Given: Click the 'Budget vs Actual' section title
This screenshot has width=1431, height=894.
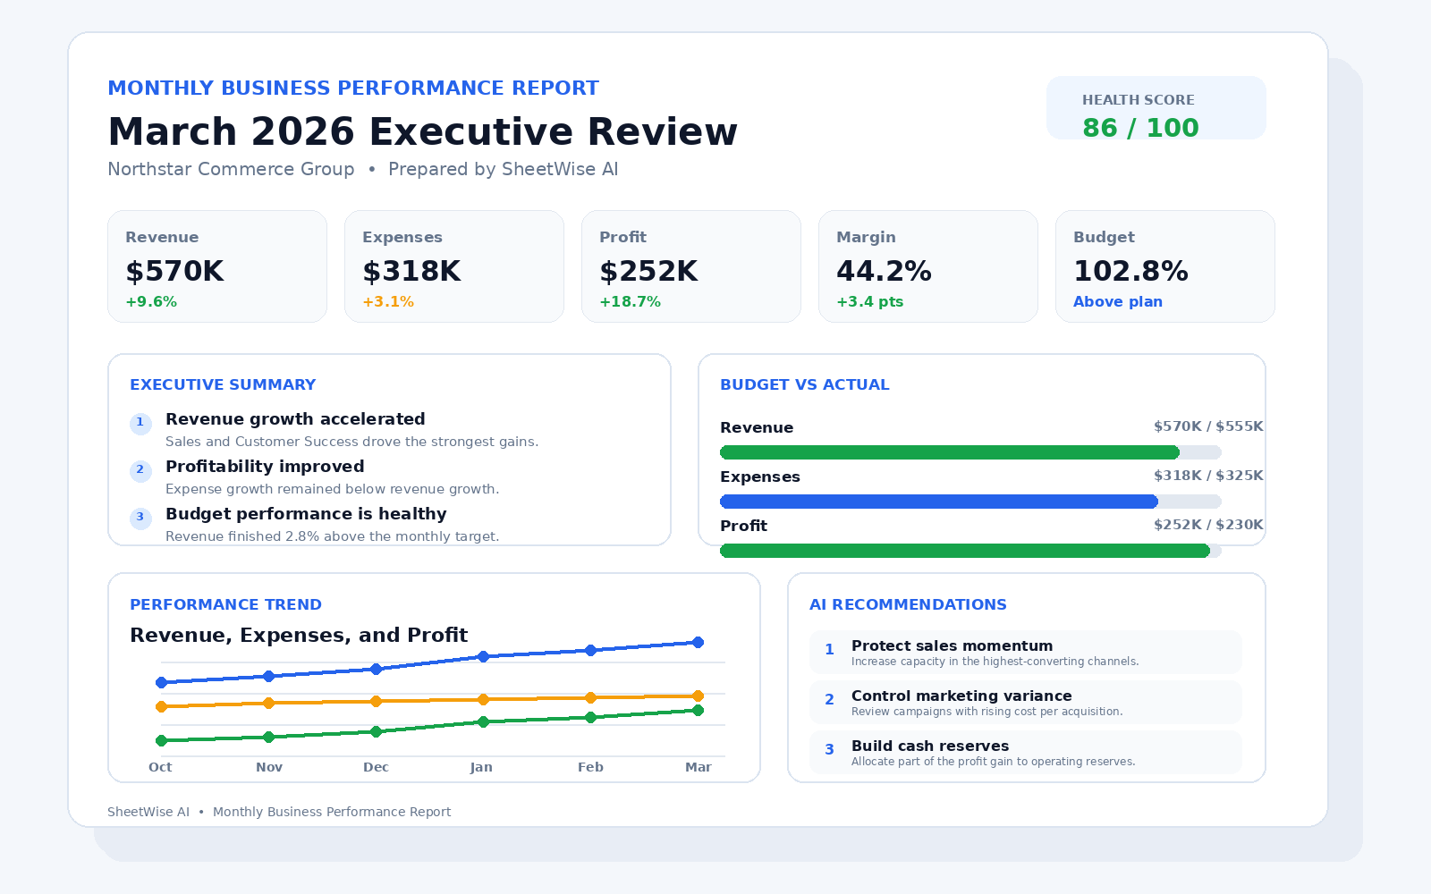Looking at the screenshot, I should 805,384.
